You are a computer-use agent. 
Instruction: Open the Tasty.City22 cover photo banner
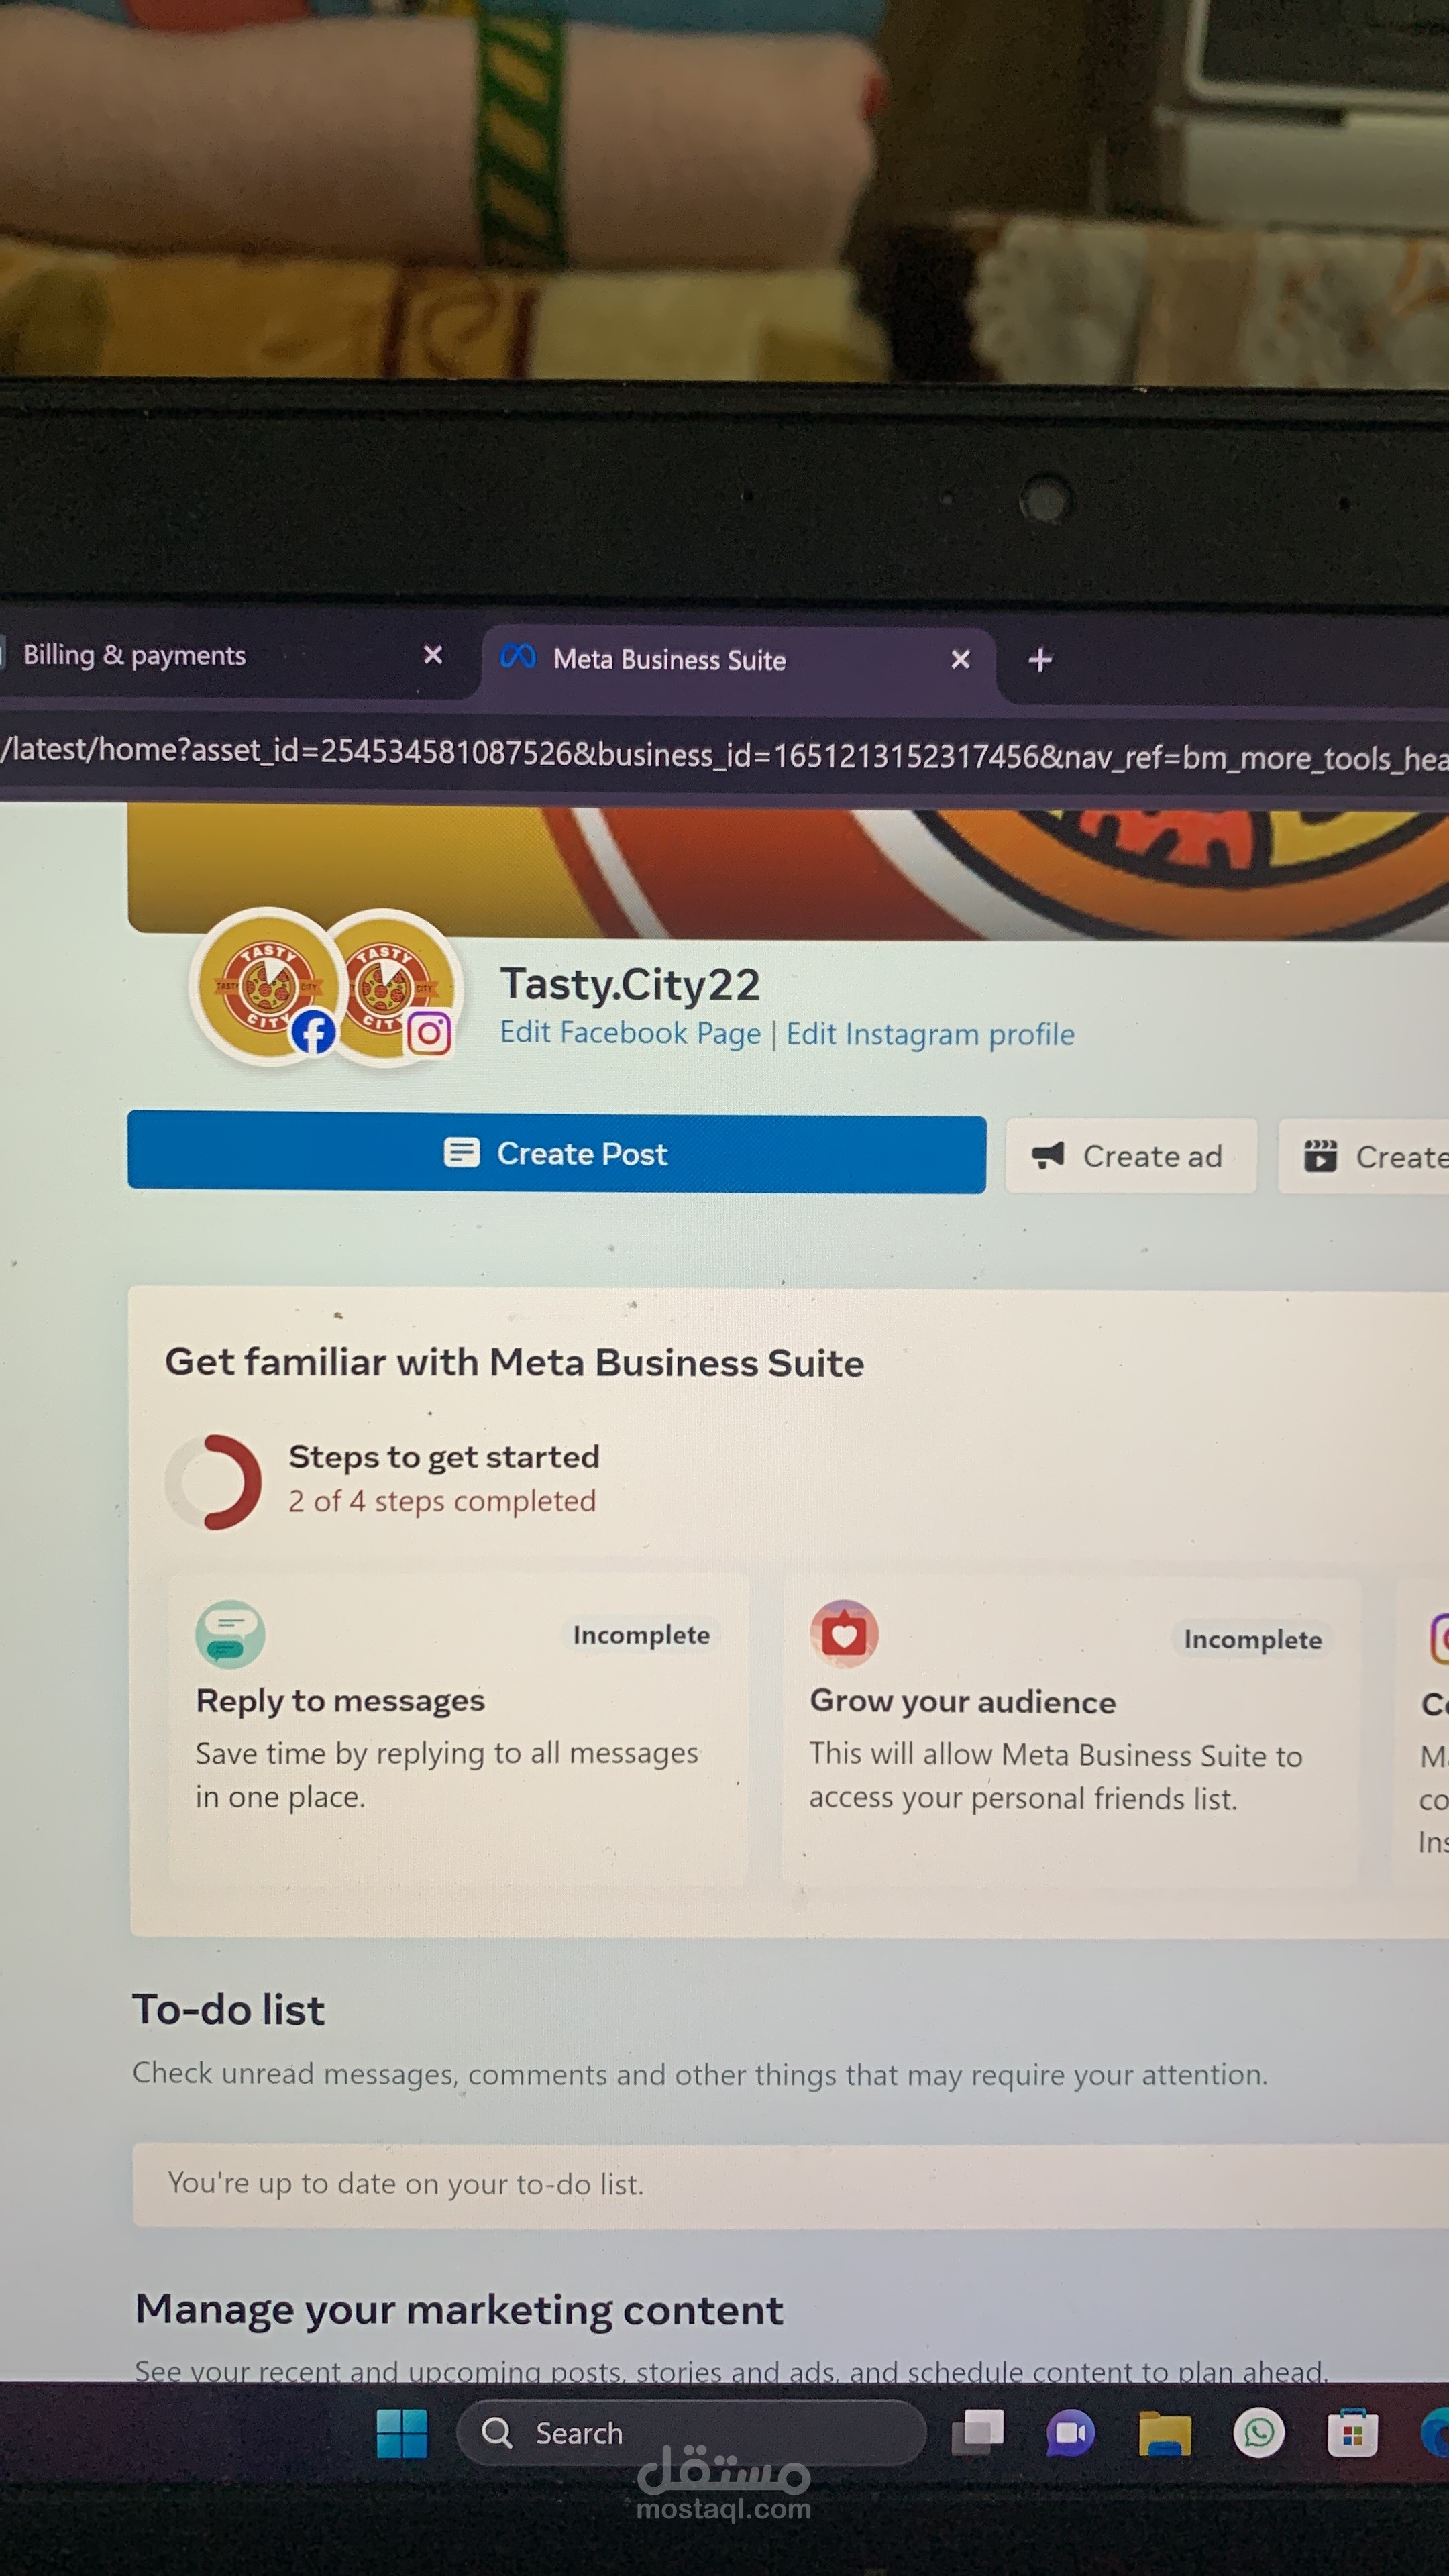pyautogui.click(x=788, y=872)
